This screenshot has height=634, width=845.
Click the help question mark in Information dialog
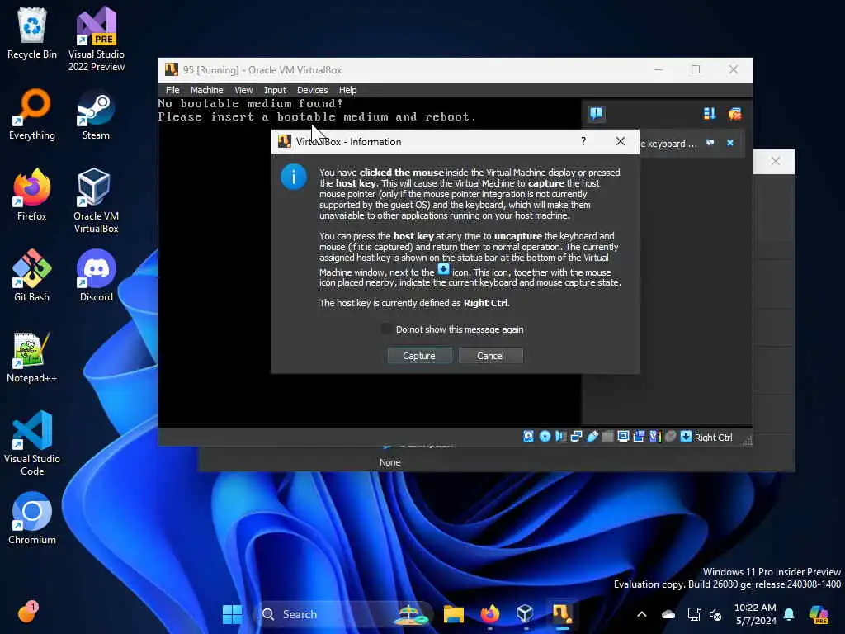click(583, 141)
